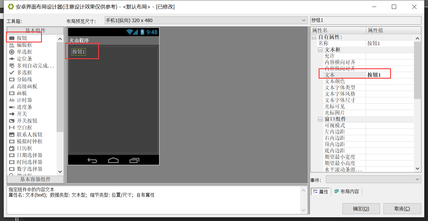Click the Android home icon in preview
Viewport: 428px width, 221px height.
[x=113, y=160]
